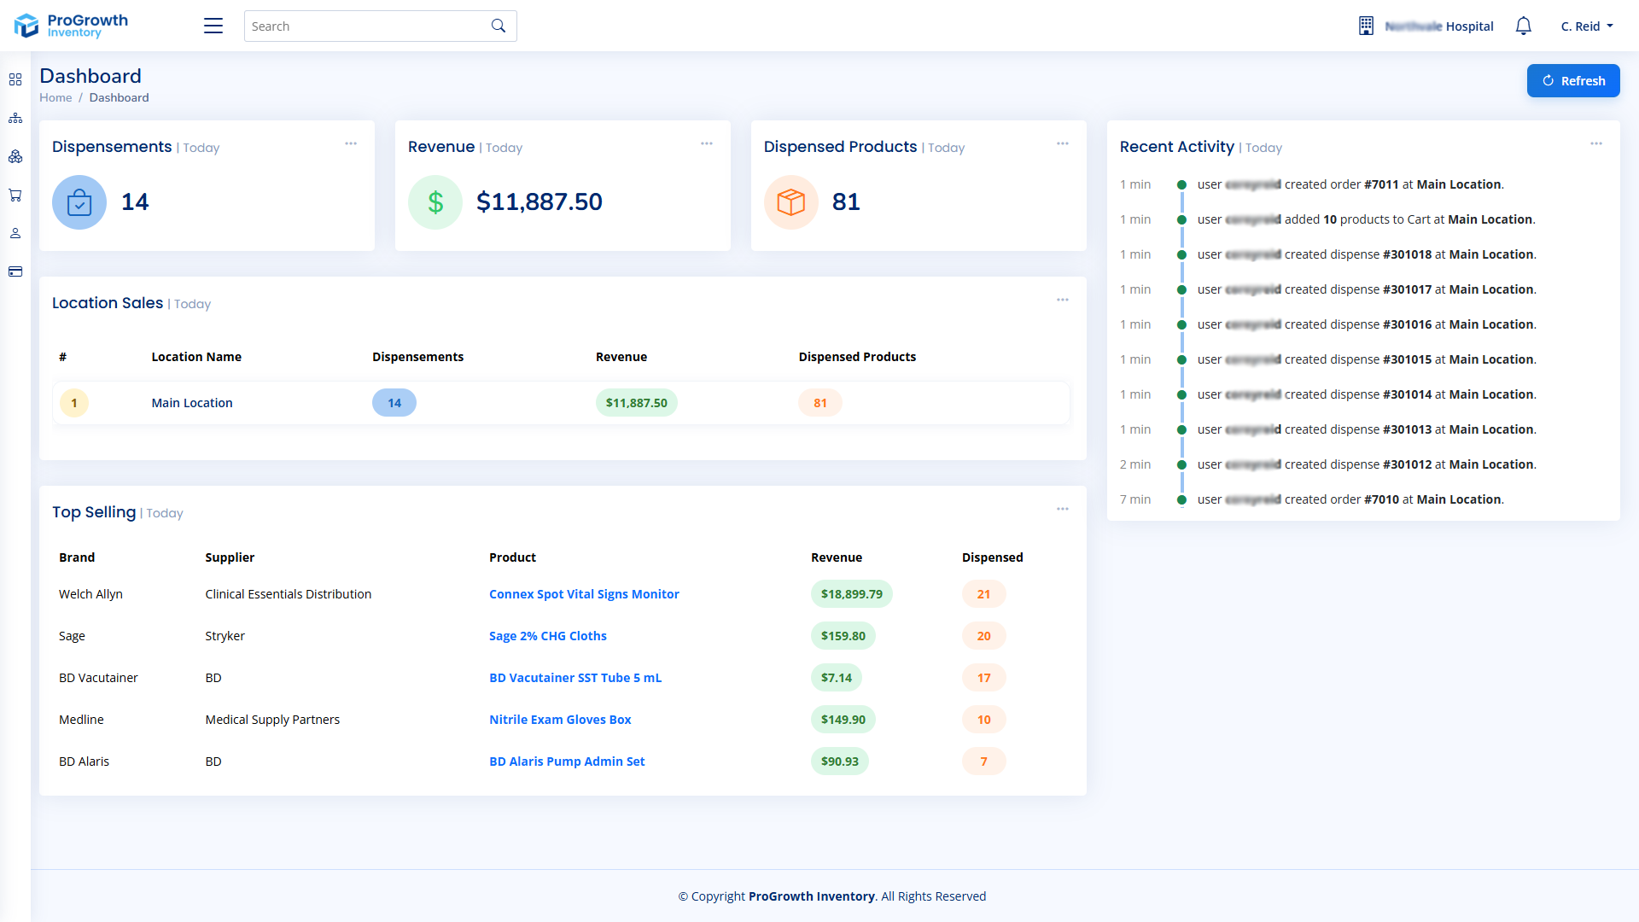Image resolution: width=1639 pixels, height=922 pixels.
Task: Open the shopping cart sidebar icon
Action: [15, 195]
